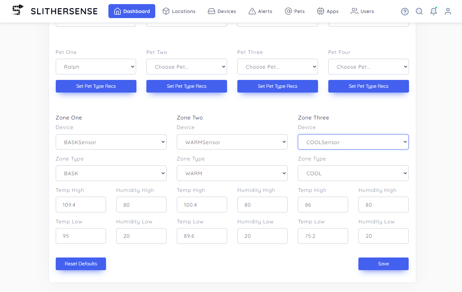Click the Pets at-sign icon

[x=288, y=11]
